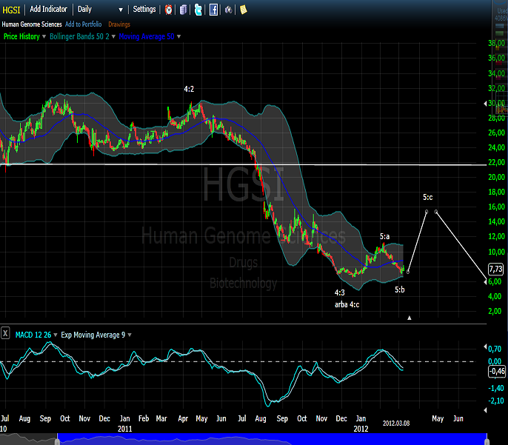Click the MACD 12 26 label

point(33,335)
